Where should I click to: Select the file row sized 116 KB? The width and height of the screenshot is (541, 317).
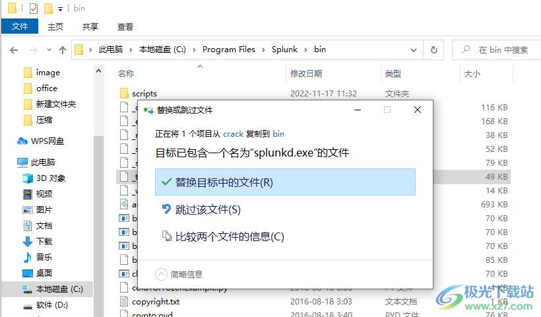click(313, 108)
